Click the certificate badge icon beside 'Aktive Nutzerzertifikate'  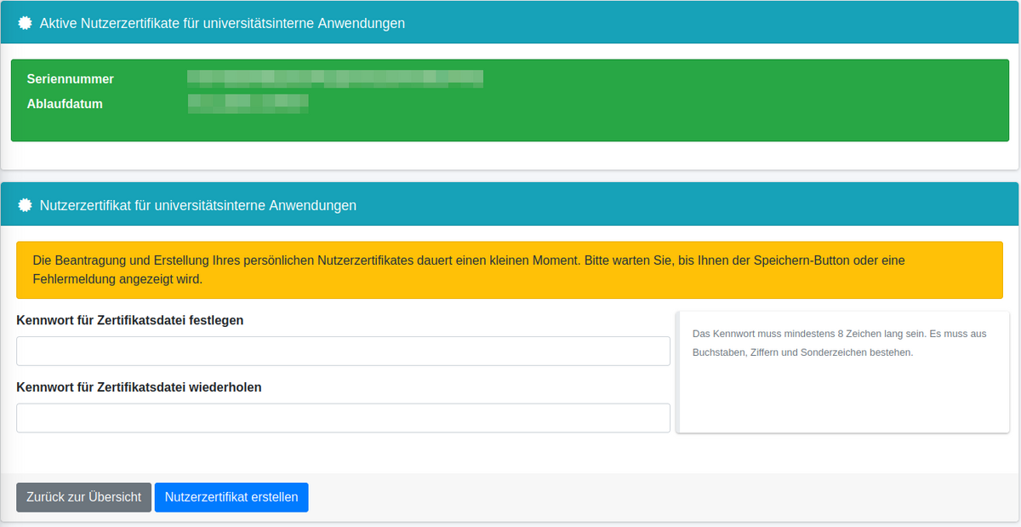click(25, 24)
